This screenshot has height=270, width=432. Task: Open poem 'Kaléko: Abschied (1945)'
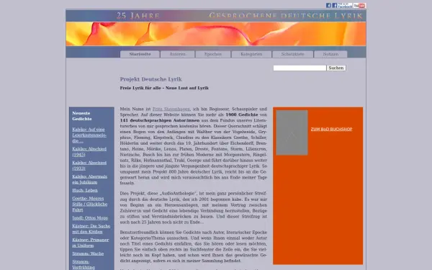tap(89, 152)
